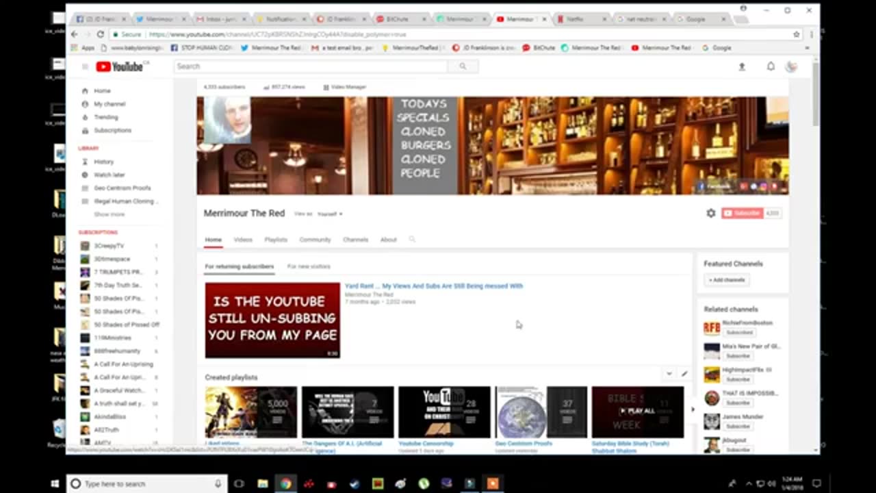This screenshot has height=493, width=876.
Task: Open the Youtube Censorship playlist thumbnail
Action: 444,412
